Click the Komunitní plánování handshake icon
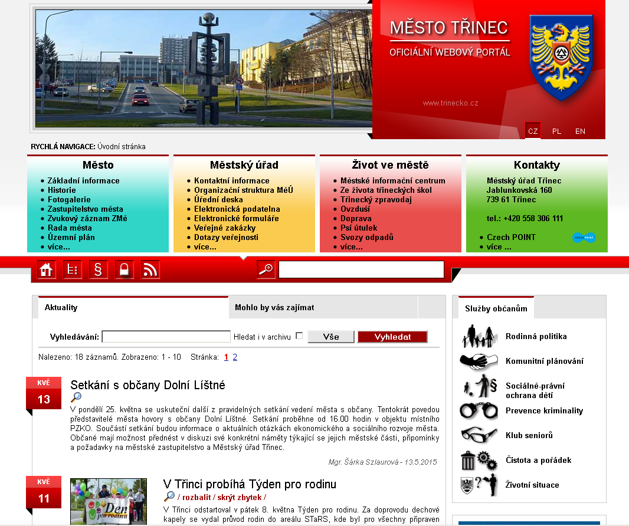The image size is (629, 526). pos(479,361)
